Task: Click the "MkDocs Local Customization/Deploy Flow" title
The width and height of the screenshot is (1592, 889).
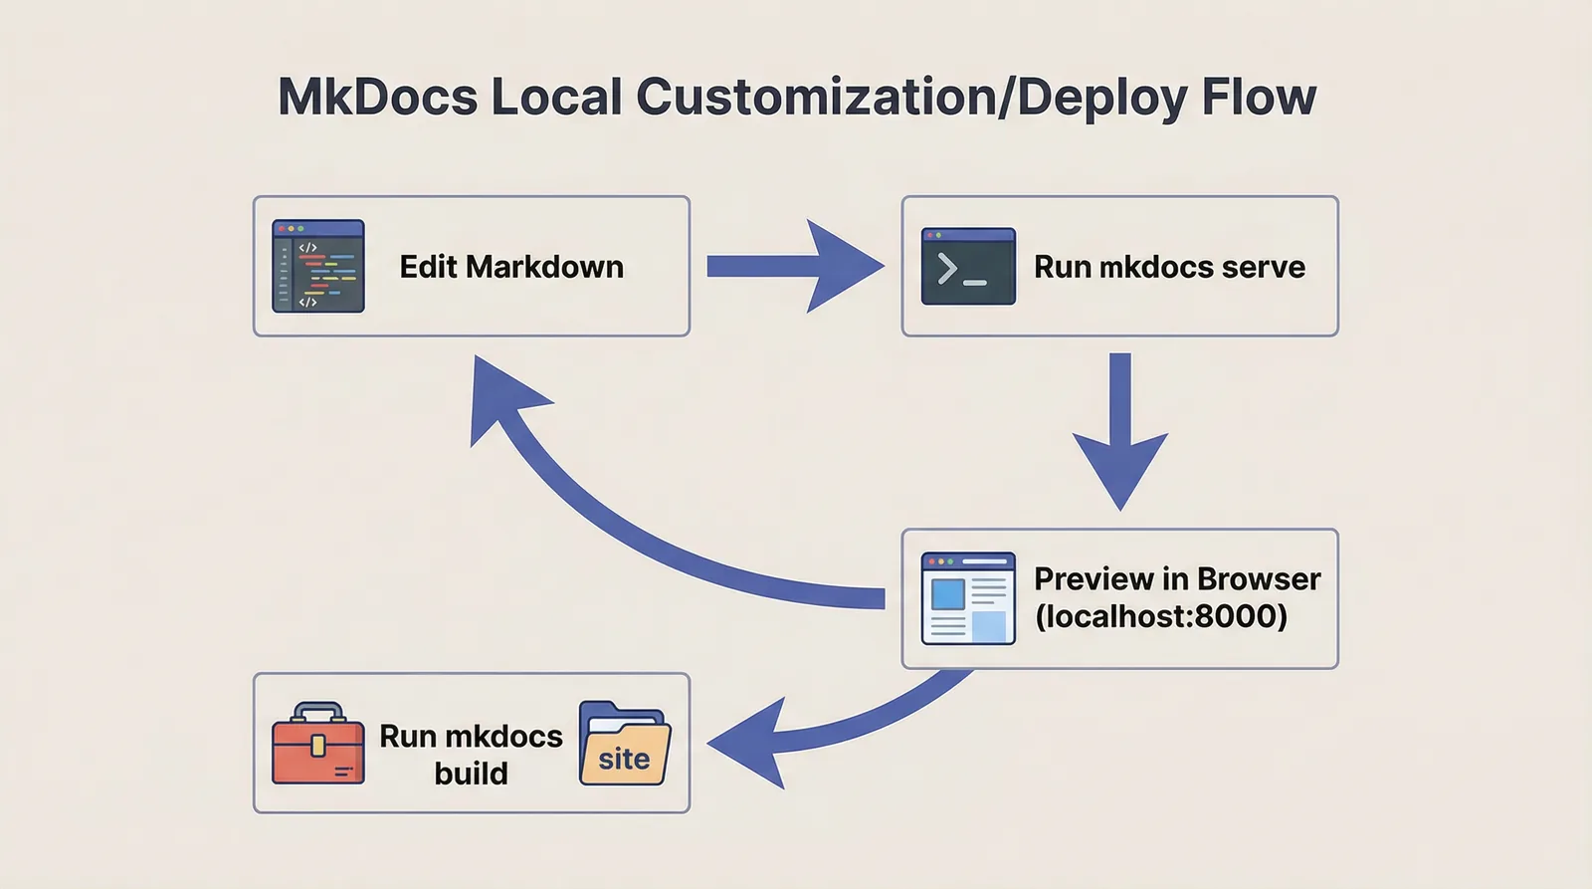Action: click(797, 98)
